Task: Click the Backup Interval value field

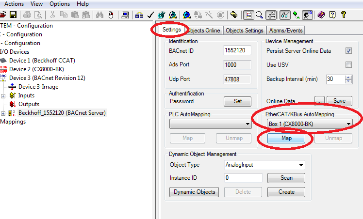Action: tap(335, 79)
